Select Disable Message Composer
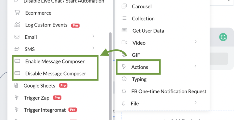The width and height of the screenshot is (234, 120). pos(56,74)
